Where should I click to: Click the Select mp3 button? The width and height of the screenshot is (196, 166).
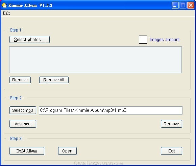23,110
